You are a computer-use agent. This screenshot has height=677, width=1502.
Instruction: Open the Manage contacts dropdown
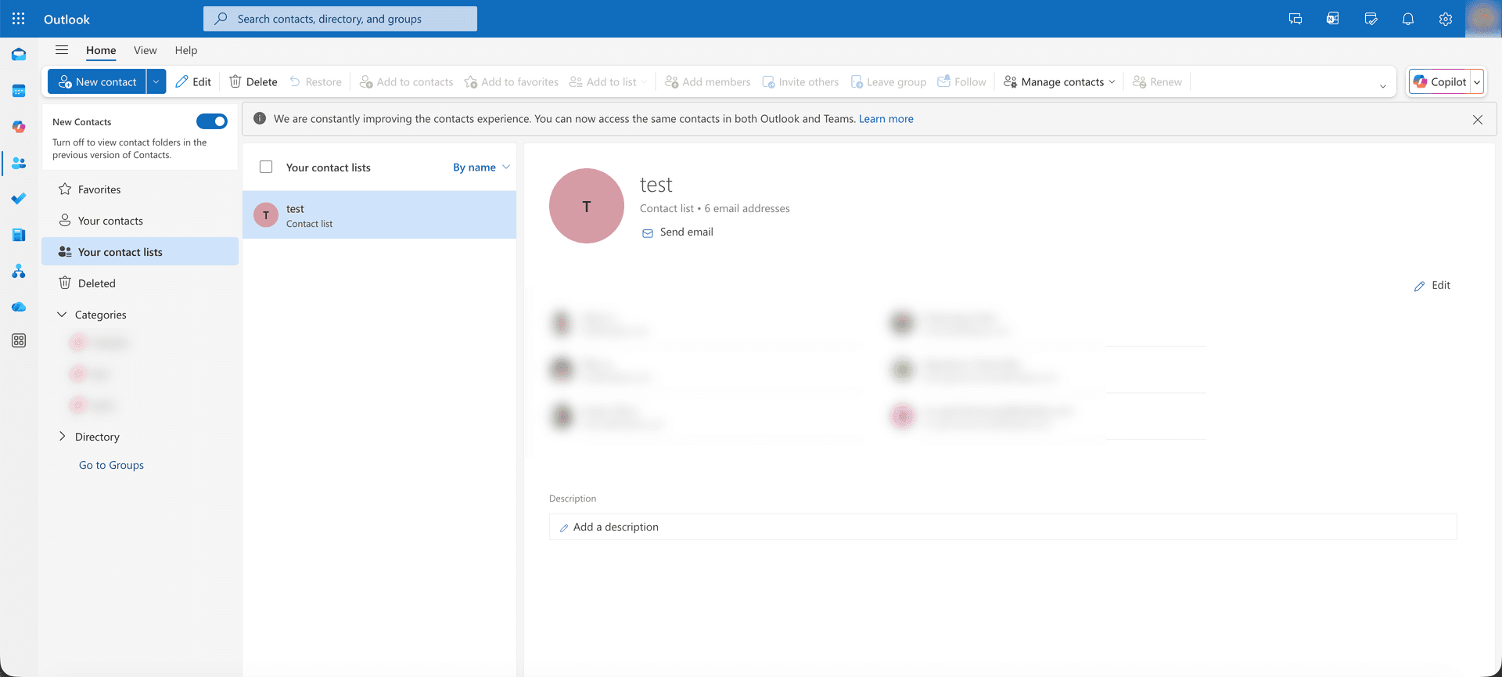point(1060,81)
